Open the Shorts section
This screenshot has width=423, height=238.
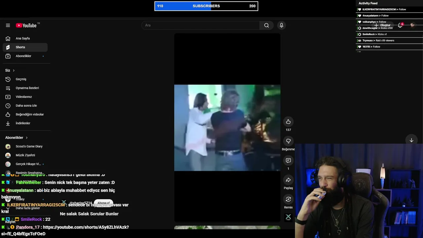point(25,47)
